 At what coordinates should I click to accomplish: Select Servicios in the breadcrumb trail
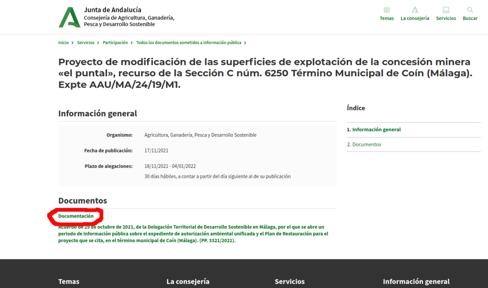pos(86,42)
